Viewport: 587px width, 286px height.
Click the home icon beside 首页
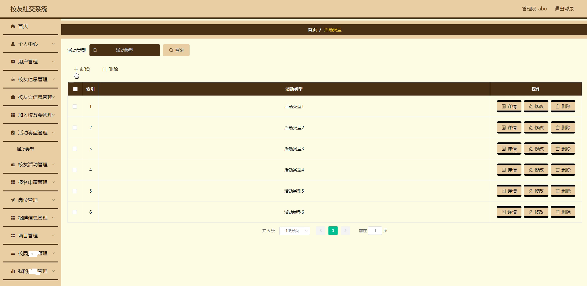(x=13, y=26)
